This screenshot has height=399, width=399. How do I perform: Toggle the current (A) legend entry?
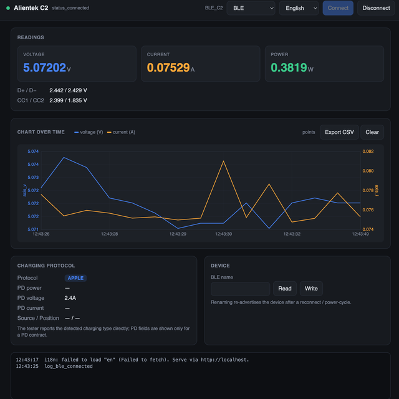pos(121,132)
